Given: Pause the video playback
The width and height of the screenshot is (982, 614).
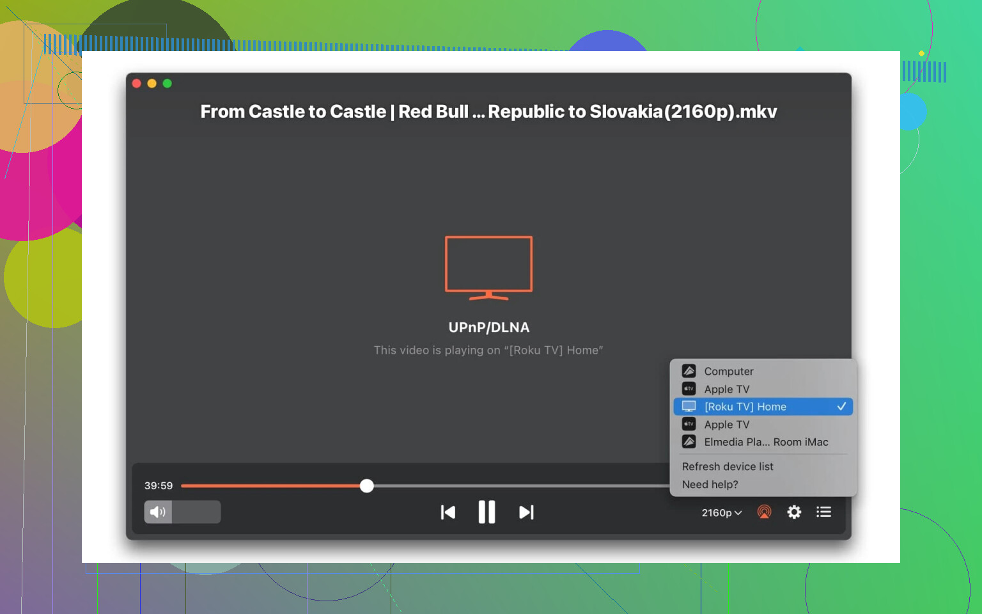Looking at the screenshot, I should coord(487,512).
